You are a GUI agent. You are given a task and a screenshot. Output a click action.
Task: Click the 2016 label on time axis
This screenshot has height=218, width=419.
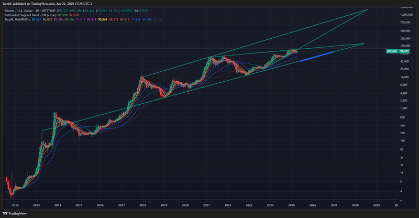(x=100, y=205)
